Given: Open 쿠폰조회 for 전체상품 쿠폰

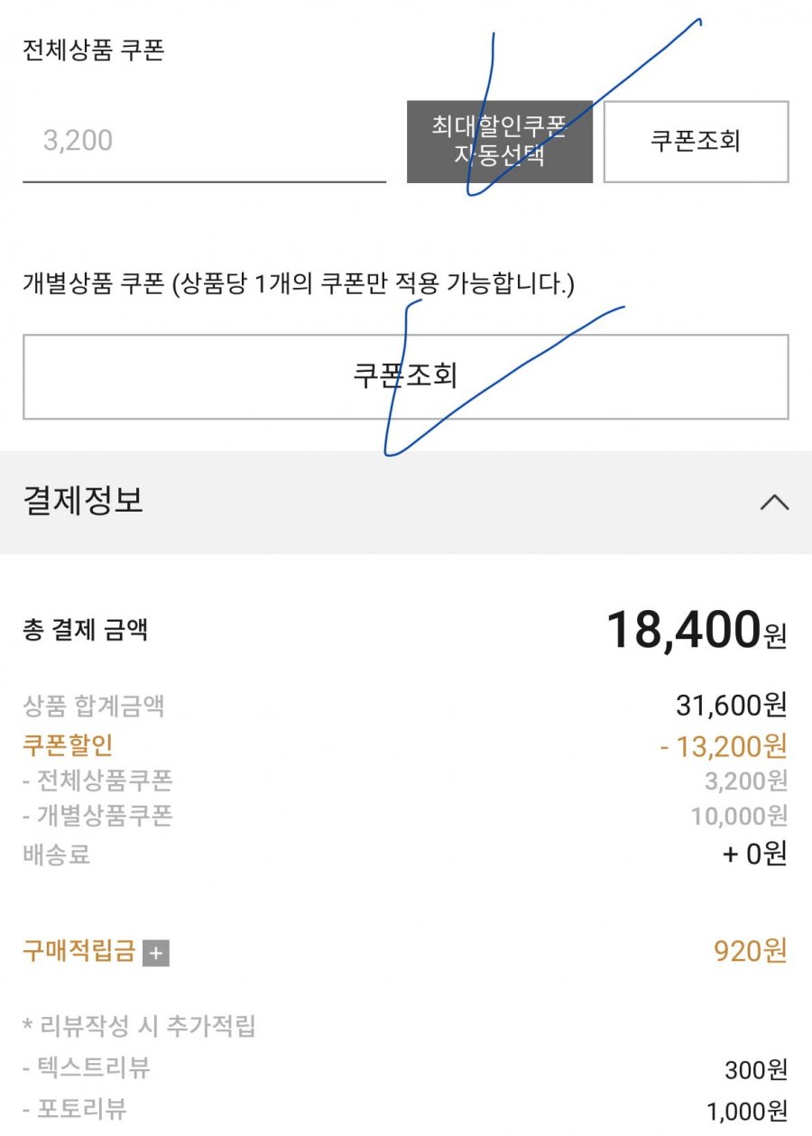Looking at the screenshot, I should [x=696, y=142].
